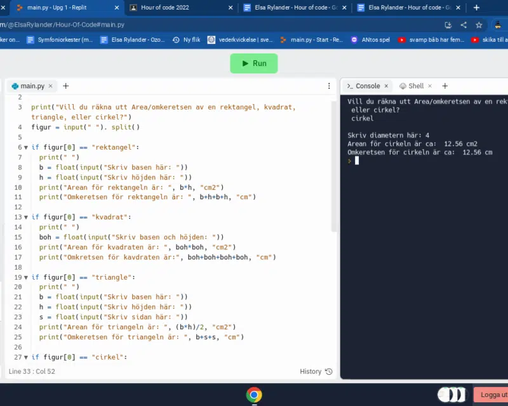The height and width of the screenshot is (406, 508).
Task: Click the green Run button
Action: (253, 63)
